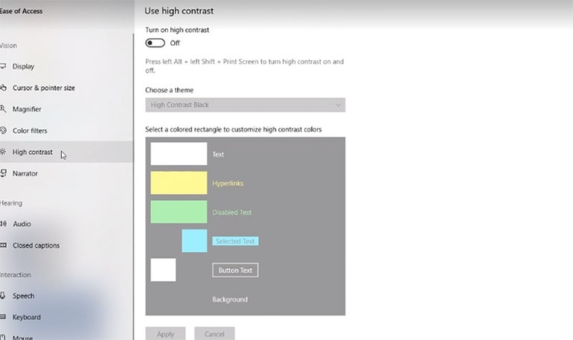Click the Speech microphone icon

click(3, 296)
